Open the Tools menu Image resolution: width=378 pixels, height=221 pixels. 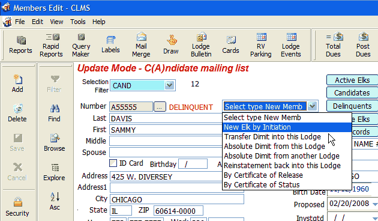pos(77,22)
